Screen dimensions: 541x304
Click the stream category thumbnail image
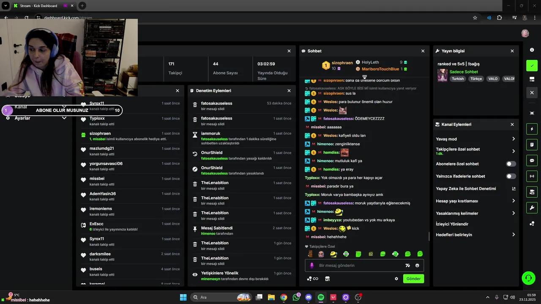coord(443,75)
